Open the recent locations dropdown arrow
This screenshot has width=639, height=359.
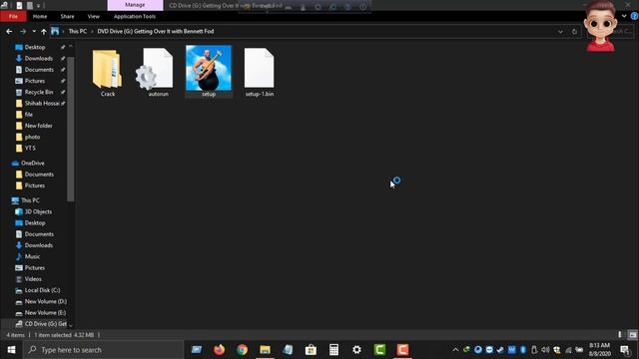[34, 31]
